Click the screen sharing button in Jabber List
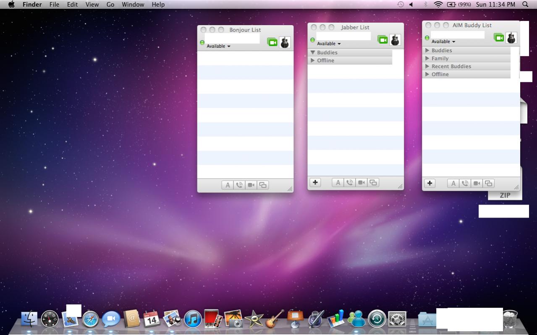Screen dimensions: 537x335 [373, 182]
